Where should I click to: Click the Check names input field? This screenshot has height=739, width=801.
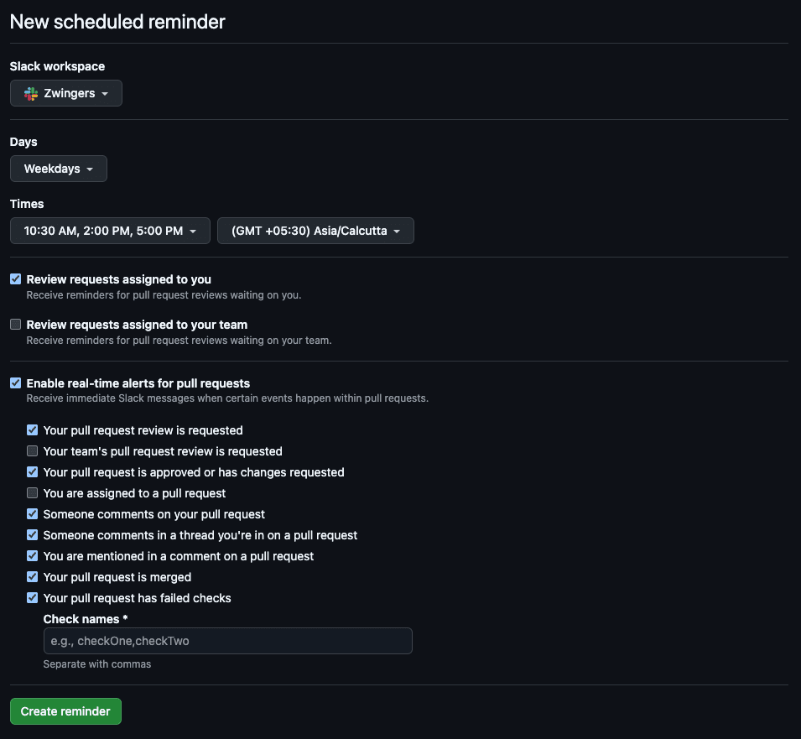[226, 640]
